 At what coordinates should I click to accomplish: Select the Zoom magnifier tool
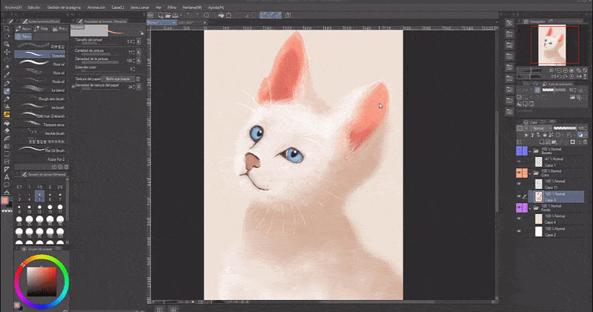pyautogui.click(x=7, y=29)
